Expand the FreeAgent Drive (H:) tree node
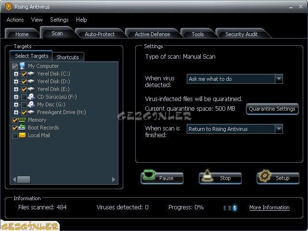Image resolution: width=308 pixels, height=231 pixels. point(16,112)
